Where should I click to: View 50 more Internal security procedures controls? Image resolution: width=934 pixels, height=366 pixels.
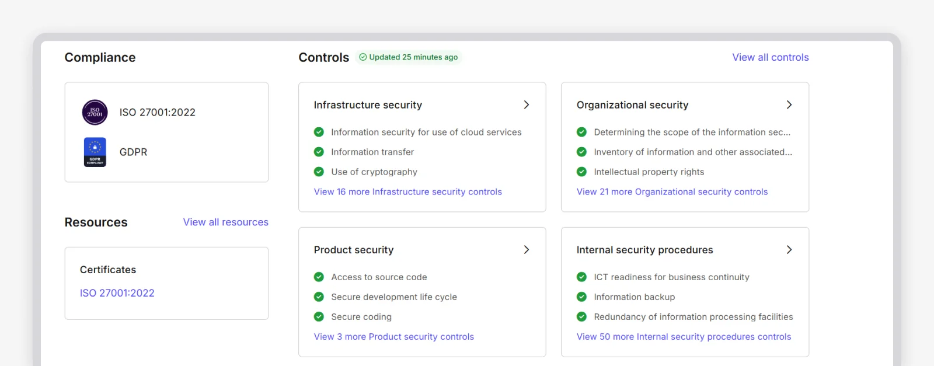684,336
